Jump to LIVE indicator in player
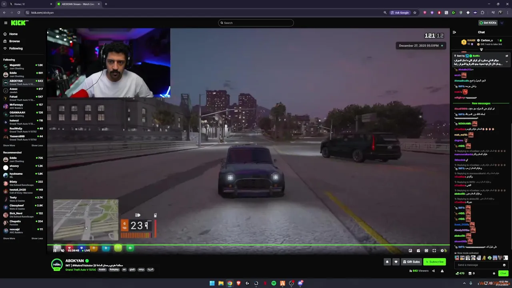The image size is (512, 288). click(x=86, y=250)
